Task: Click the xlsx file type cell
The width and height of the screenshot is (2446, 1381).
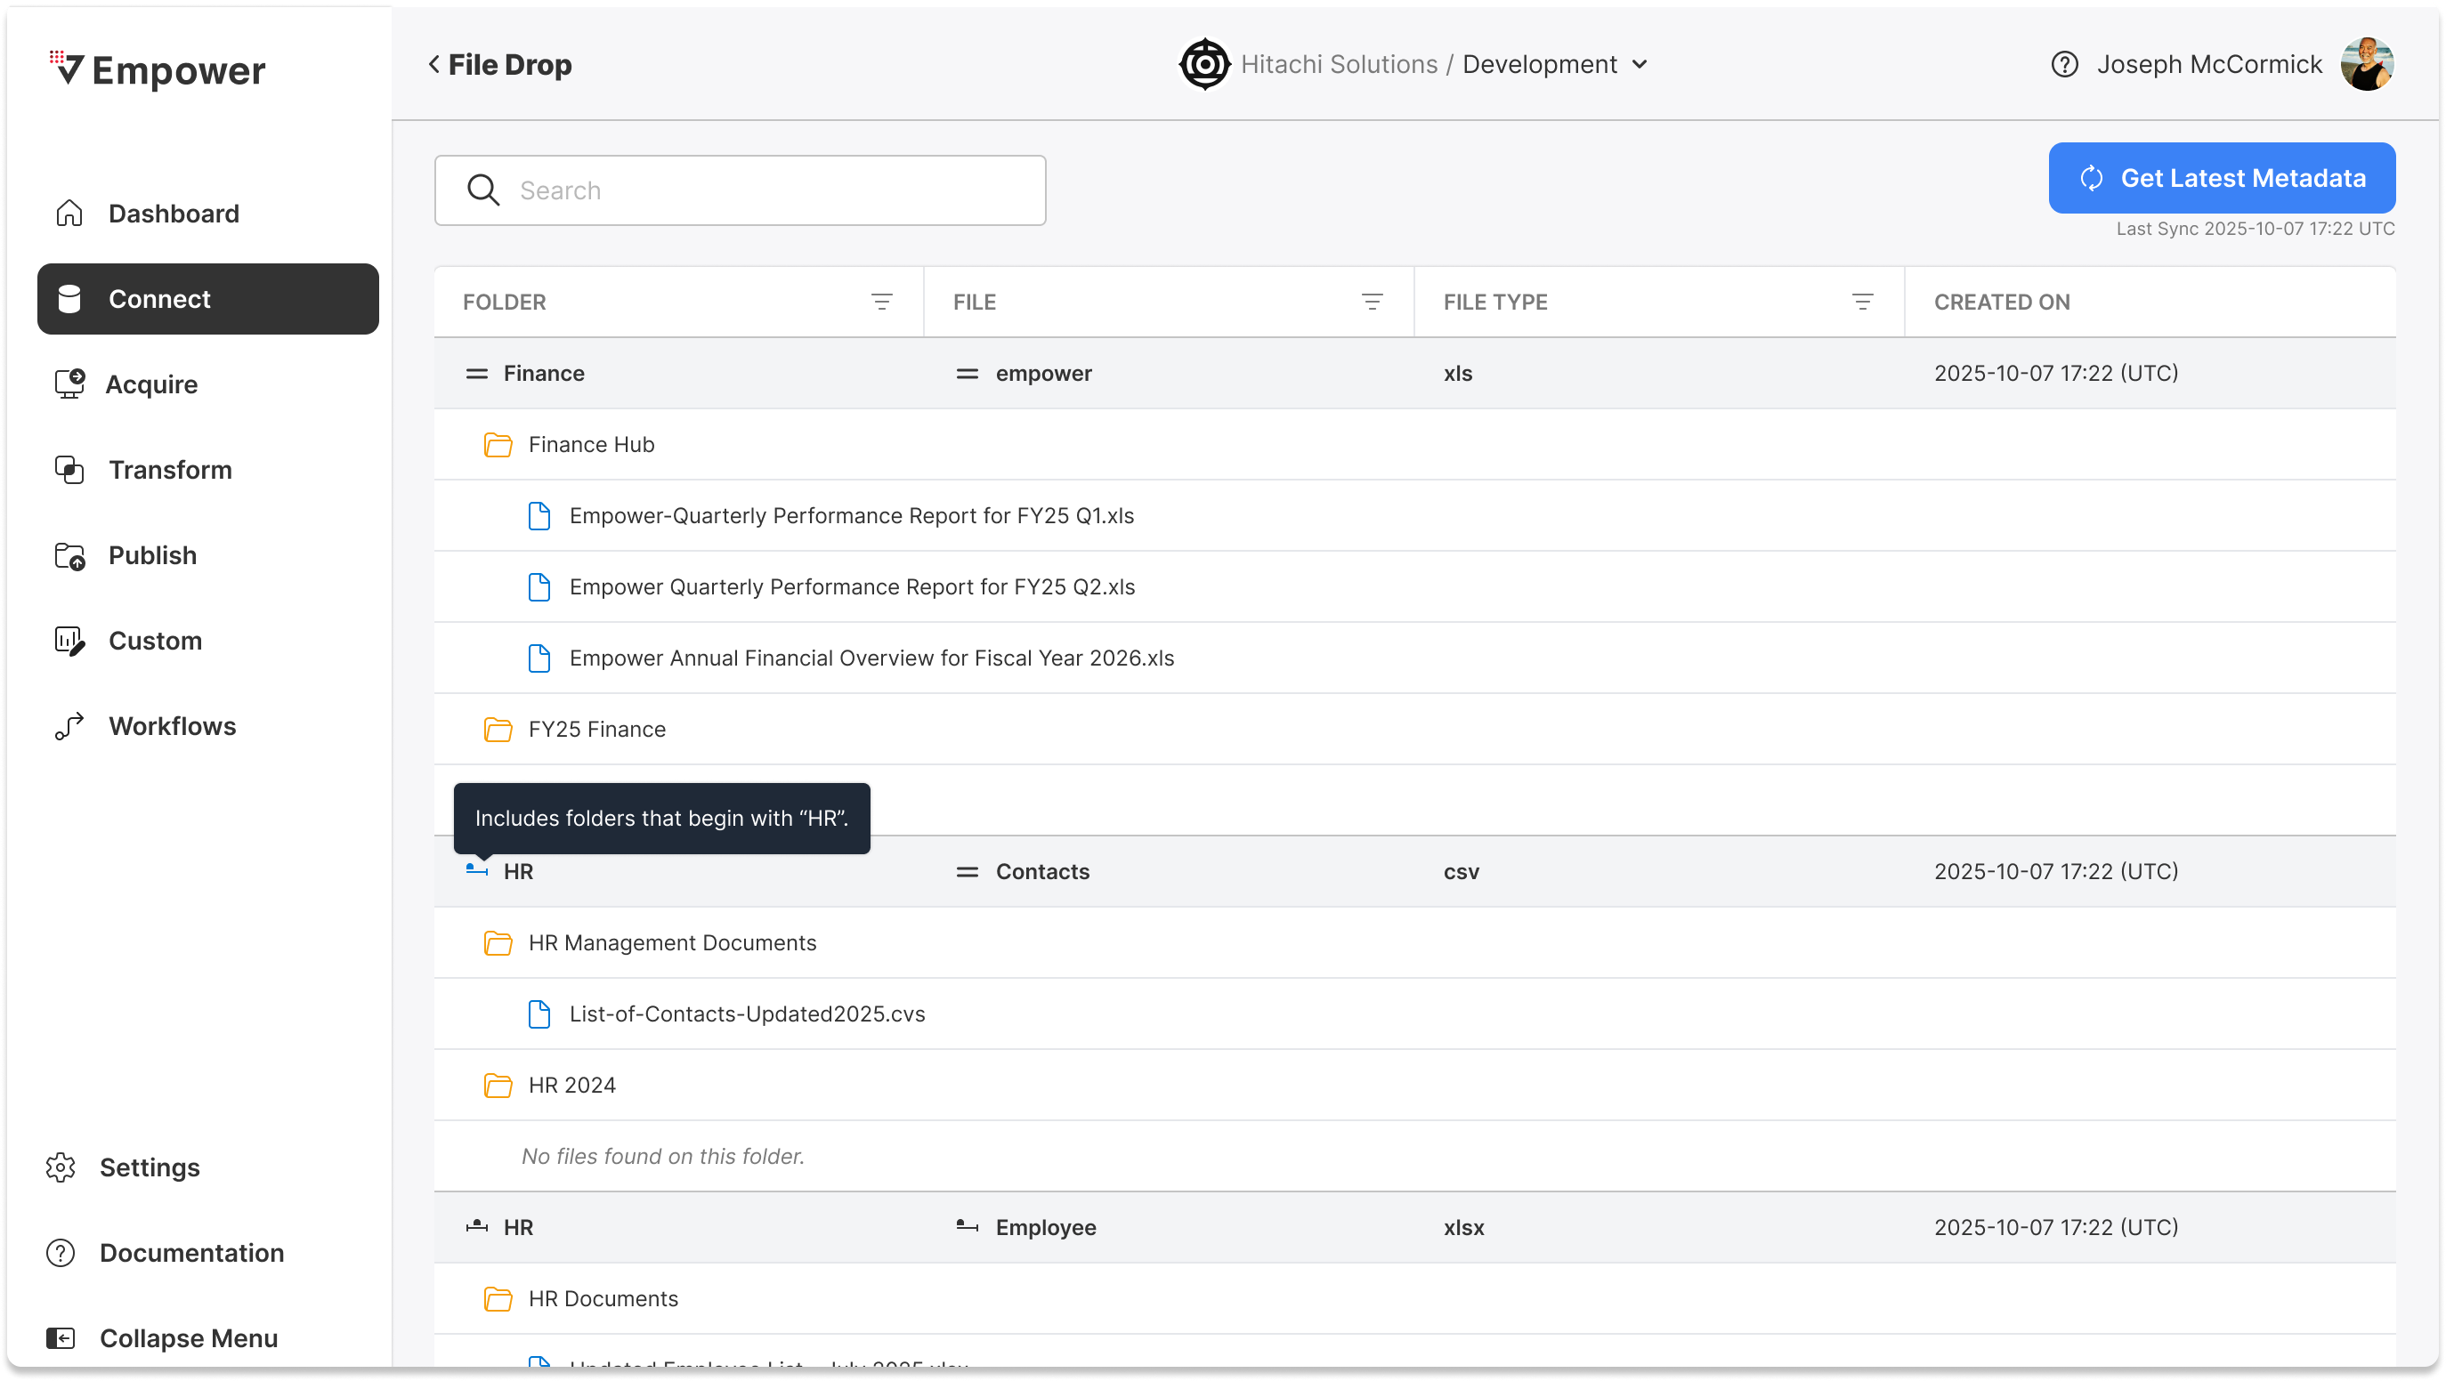Action: [x=1464, y=1228]
